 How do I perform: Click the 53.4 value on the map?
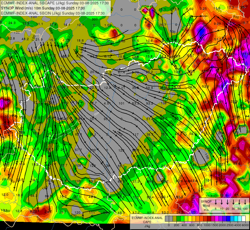164,150
